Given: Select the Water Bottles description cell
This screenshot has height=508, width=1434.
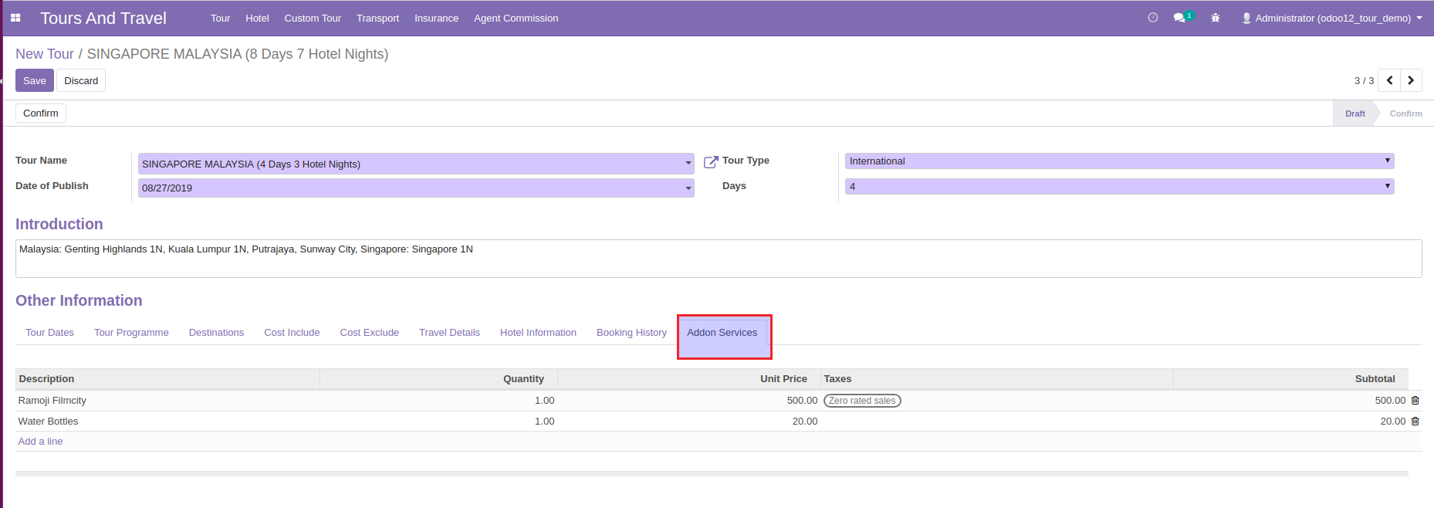Looking at the screenshot, I should click(x=167, y=422).
